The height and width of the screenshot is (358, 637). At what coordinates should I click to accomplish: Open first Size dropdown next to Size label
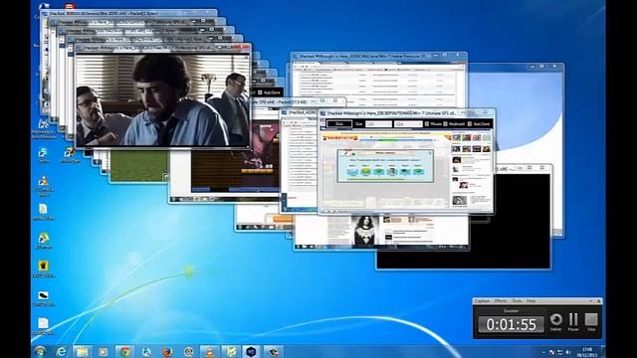pyautogui.click(x=378, y=123)
